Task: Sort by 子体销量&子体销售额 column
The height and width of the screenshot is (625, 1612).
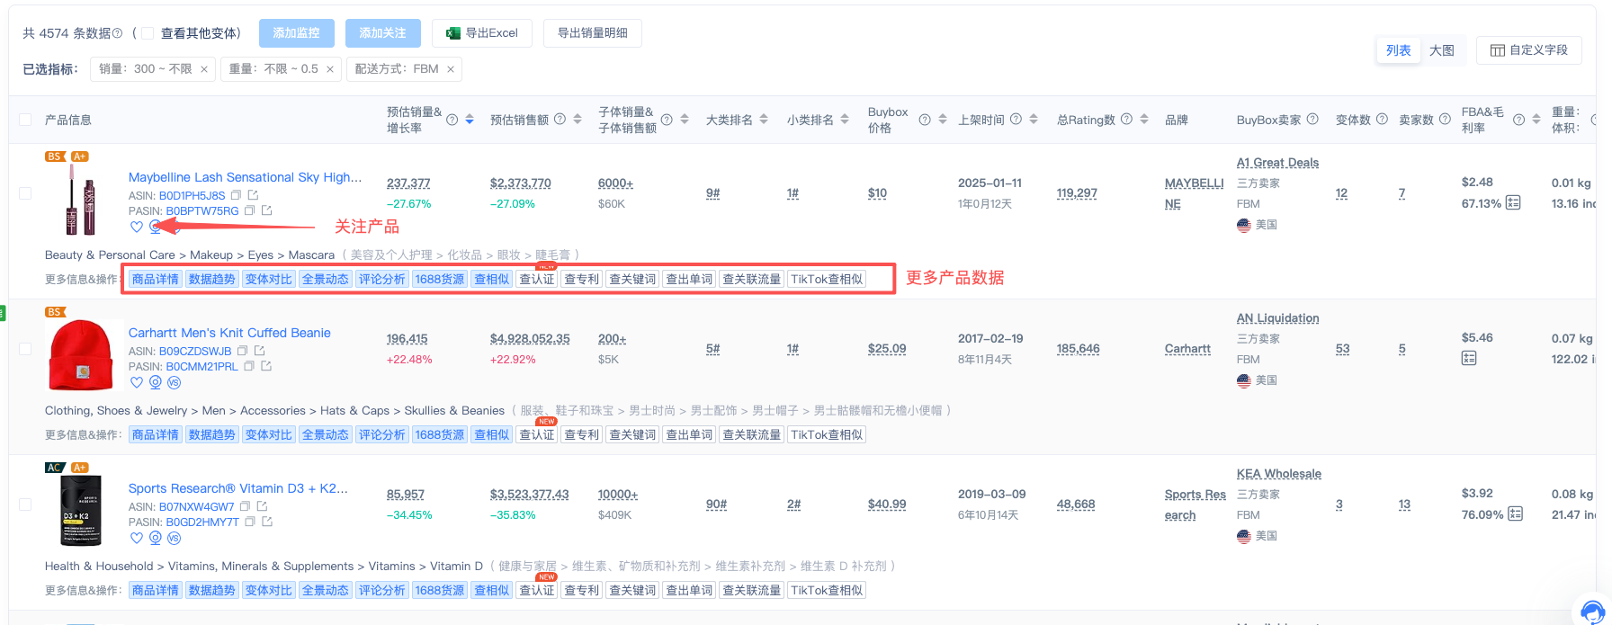Action: click(x=685, y=120)
